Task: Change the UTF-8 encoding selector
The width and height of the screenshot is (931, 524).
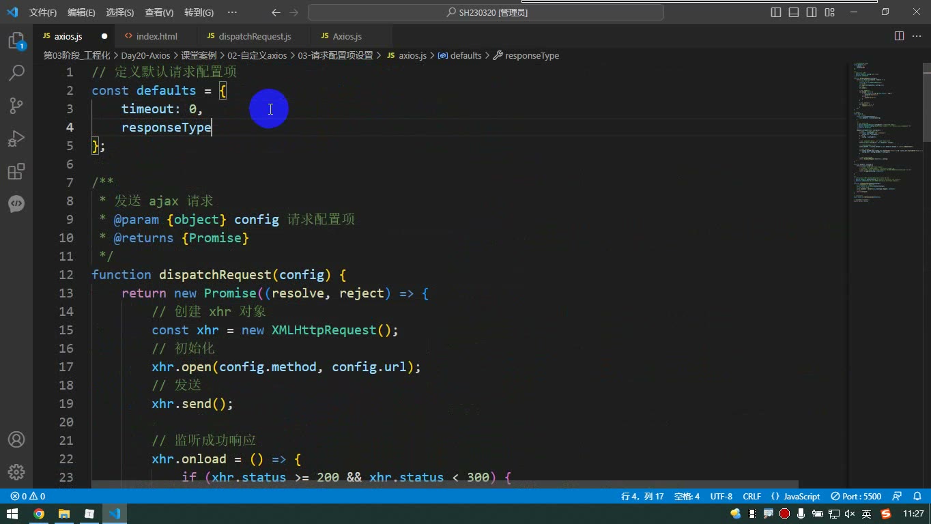Action: point(721,497)
